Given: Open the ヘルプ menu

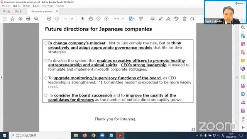Looking at the screenshot, I should coord(59,6).
